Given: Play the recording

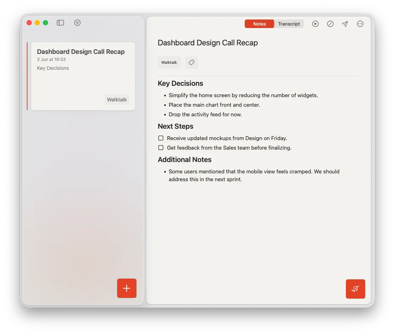Looking at the screenshot, I should [x=315, y=24].
